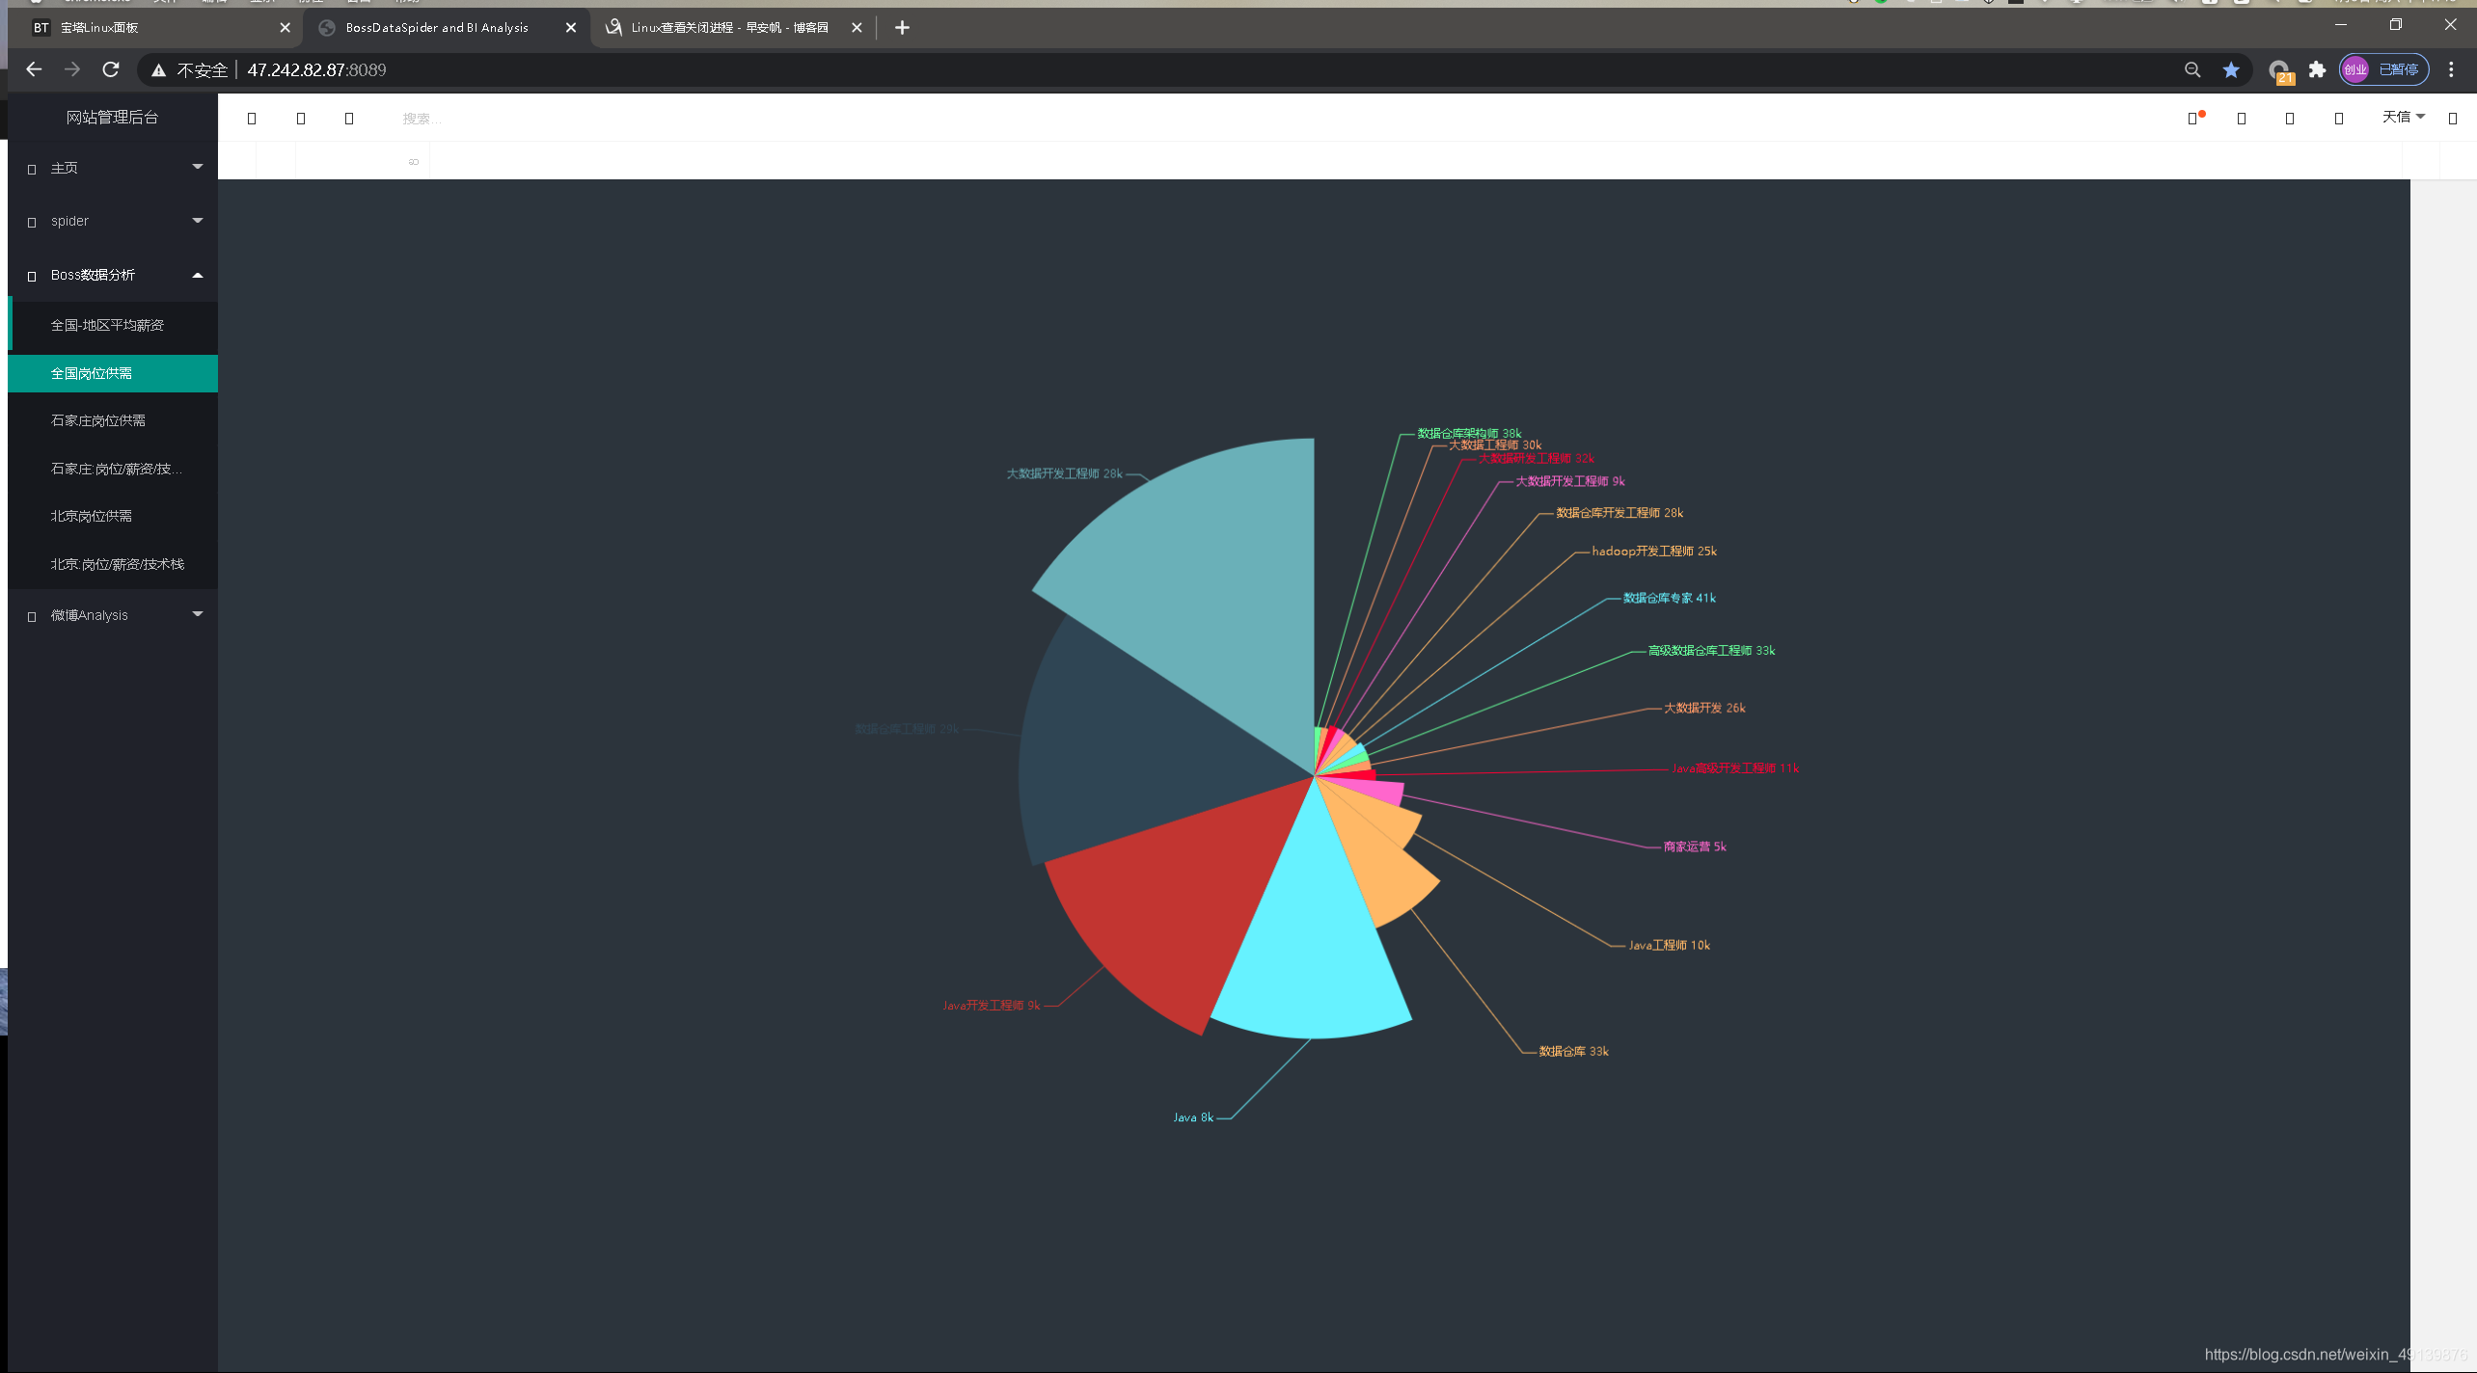Open the Chrome three-dot menu
Viewport: 2477px width, 1373px height.
pos(2451,69)
